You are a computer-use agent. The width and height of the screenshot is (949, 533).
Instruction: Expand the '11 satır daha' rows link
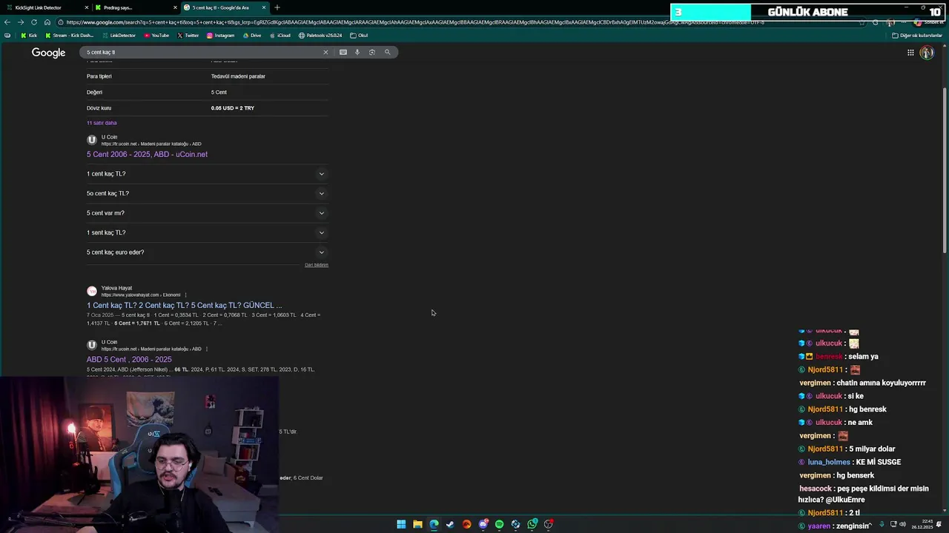pyautogui.click(x=102, y=123)
